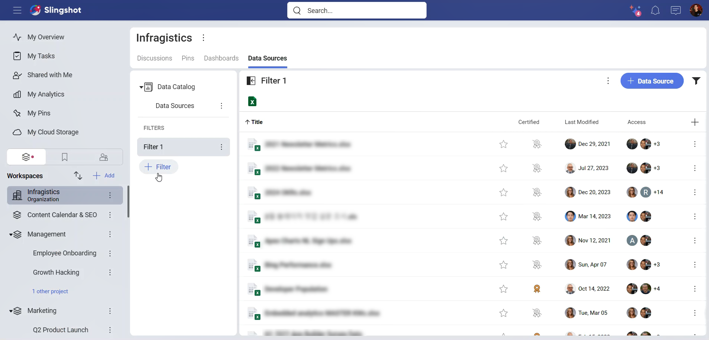Open Filter 1 header options menu
This screenshot has width=709, height=340.
(608, 81)
